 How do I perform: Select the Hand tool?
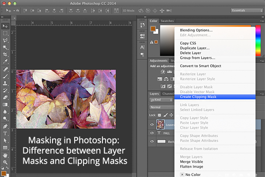(5, 155)
